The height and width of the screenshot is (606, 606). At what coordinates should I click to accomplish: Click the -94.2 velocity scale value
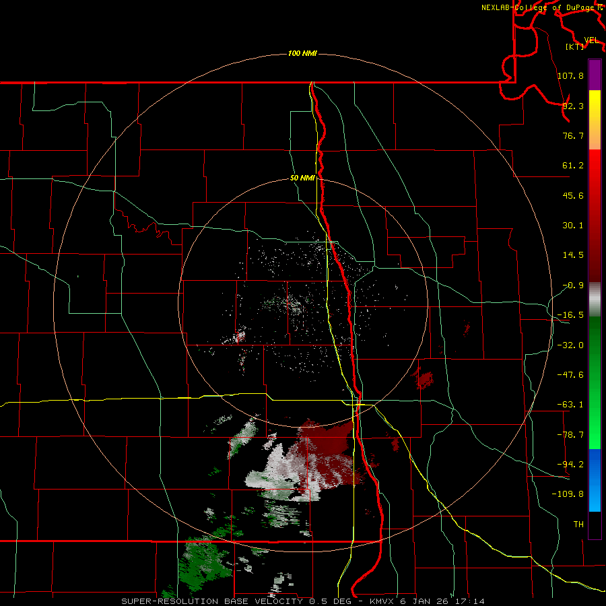(x=570, y=464)
